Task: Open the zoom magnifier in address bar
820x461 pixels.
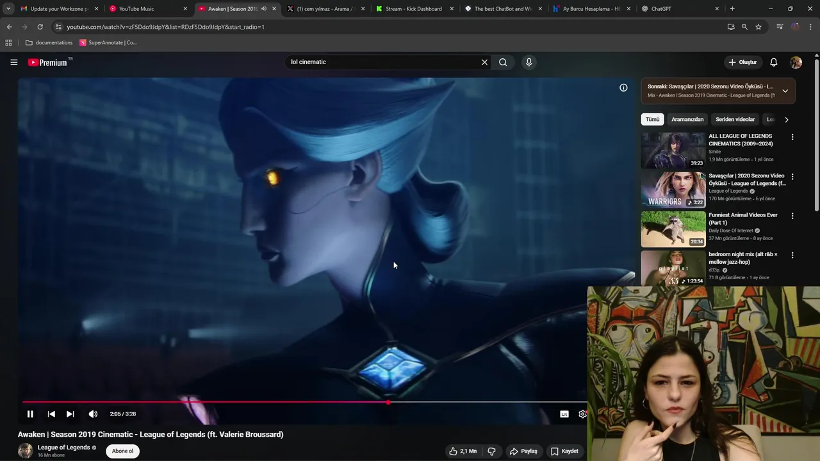Action: 744,27
